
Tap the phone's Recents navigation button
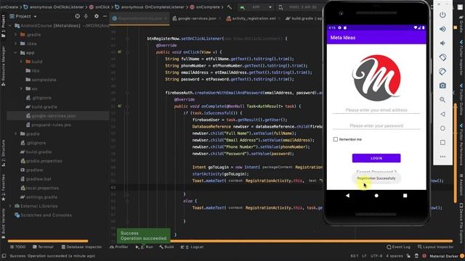click(405, 195)
